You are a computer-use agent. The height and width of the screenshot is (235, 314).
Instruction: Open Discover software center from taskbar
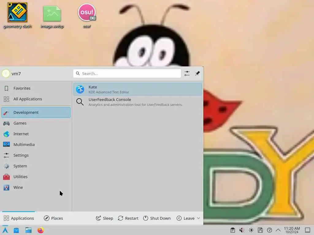point(16,230)
